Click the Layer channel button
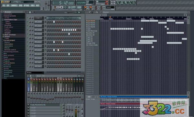This screenshot has height=117, width=194. (x=39, y=18)
